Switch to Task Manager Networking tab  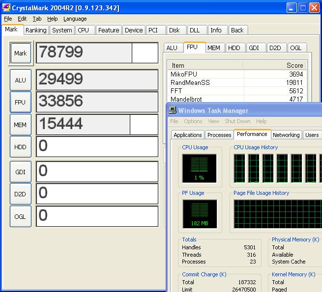pyautogui.click(x=286, y=135)
